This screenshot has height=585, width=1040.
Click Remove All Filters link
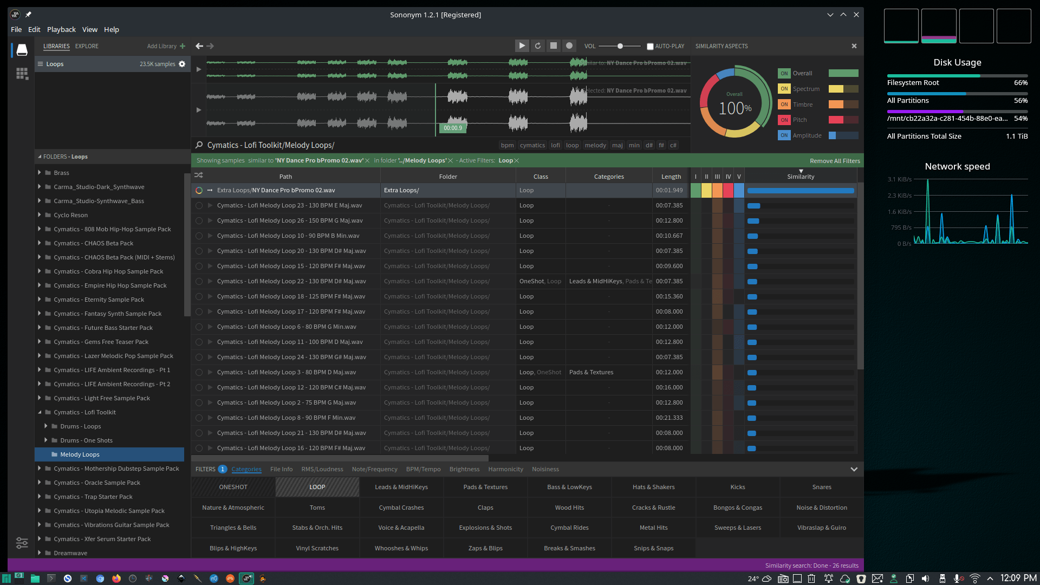click(x=834, y=161)
